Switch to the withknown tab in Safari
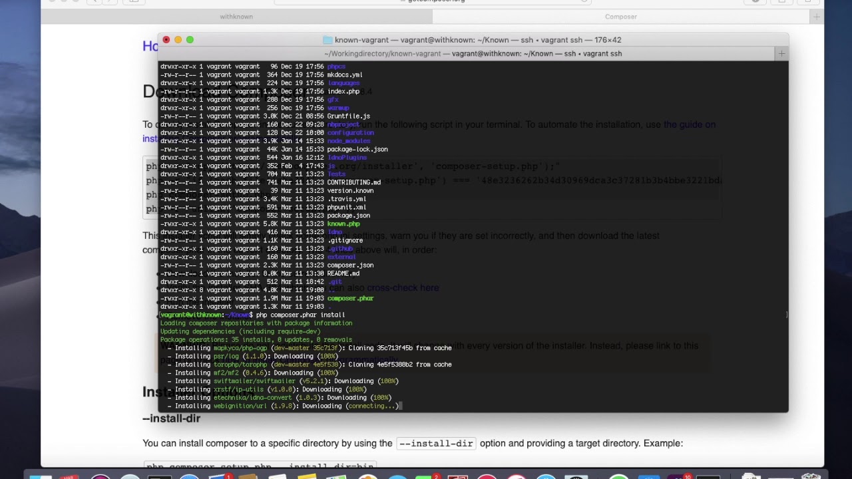 pos(236,17)
